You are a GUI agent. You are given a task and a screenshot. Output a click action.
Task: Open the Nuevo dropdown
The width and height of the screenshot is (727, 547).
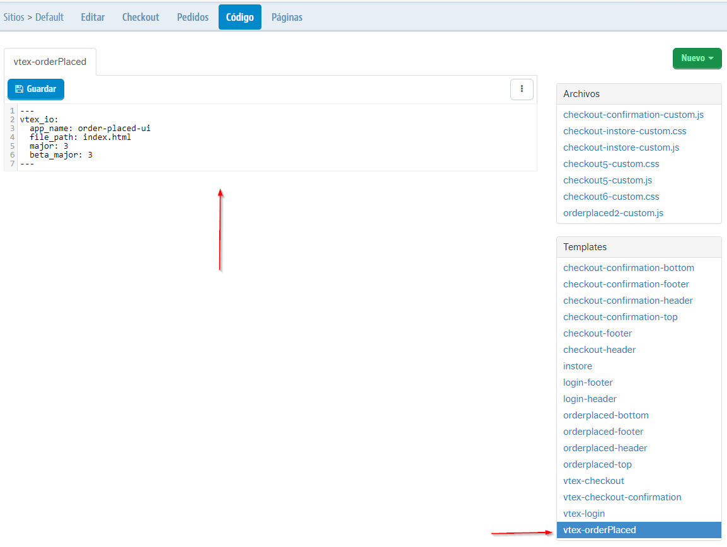697,57
